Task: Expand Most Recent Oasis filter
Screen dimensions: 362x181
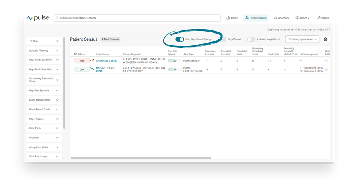Action: coord(44,110)
